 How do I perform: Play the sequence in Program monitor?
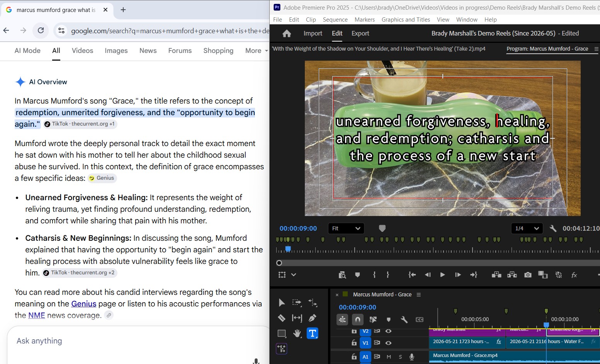442,275
